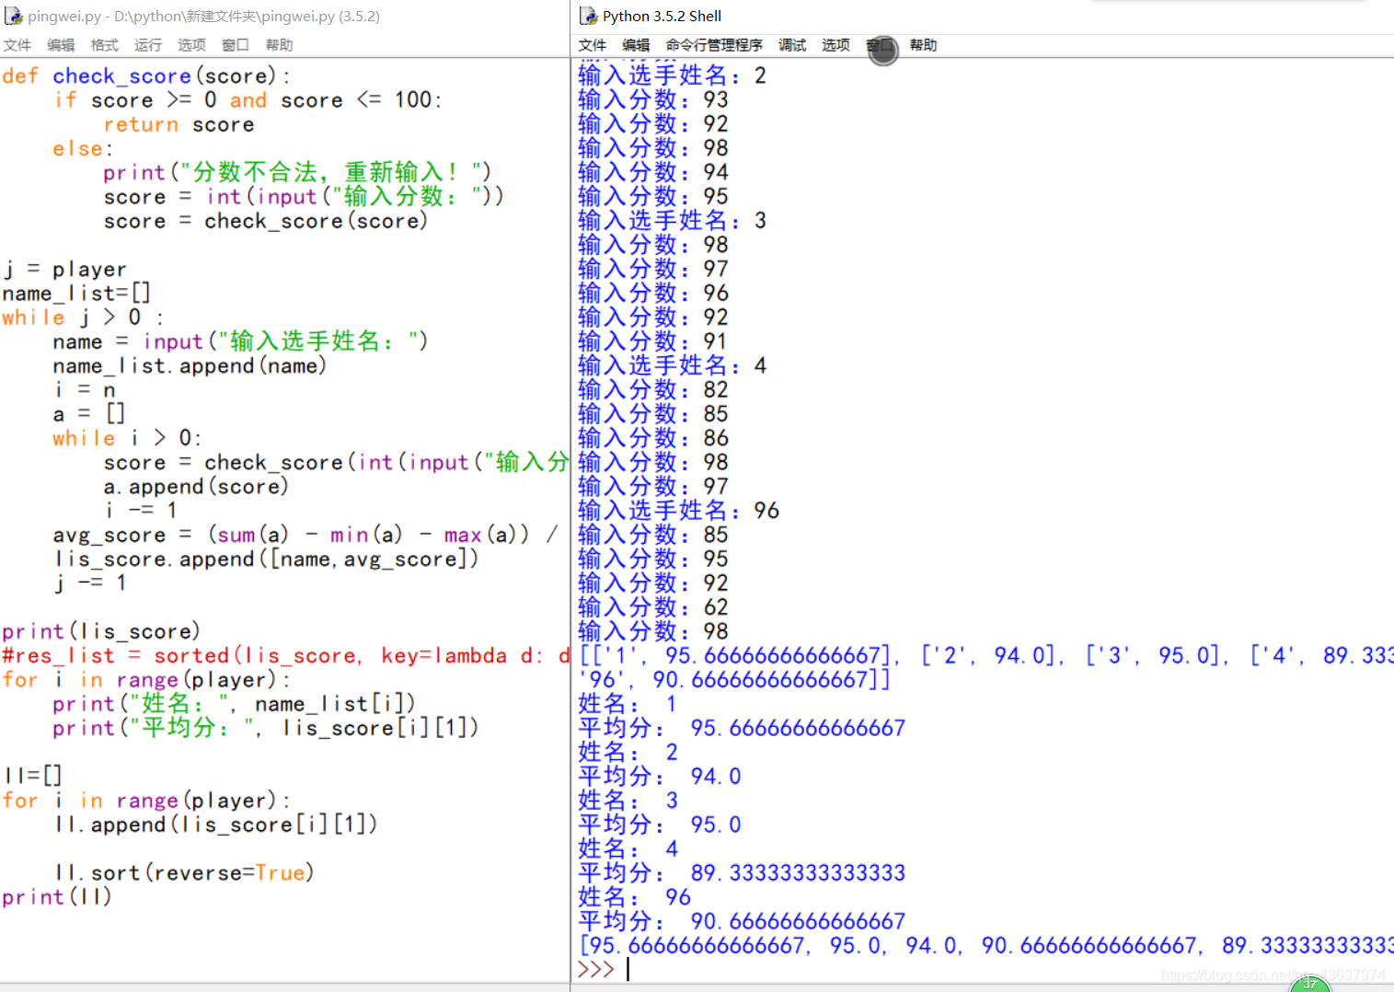Click the 'name_list=[]' code line
The width and height of the screenshot is (1394, 992).
coord(76,294)
